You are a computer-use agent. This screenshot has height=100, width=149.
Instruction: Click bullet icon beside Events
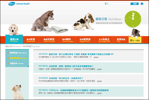click(8, 63)
